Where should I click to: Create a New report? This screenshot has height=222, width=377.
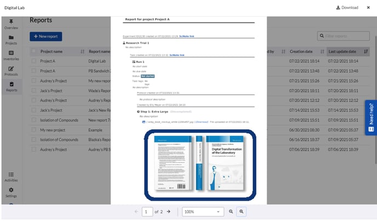coord(45,37)
